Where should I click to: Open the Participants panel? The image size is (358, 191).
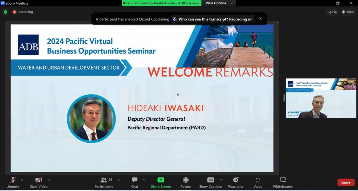click(x=104, y=182)
